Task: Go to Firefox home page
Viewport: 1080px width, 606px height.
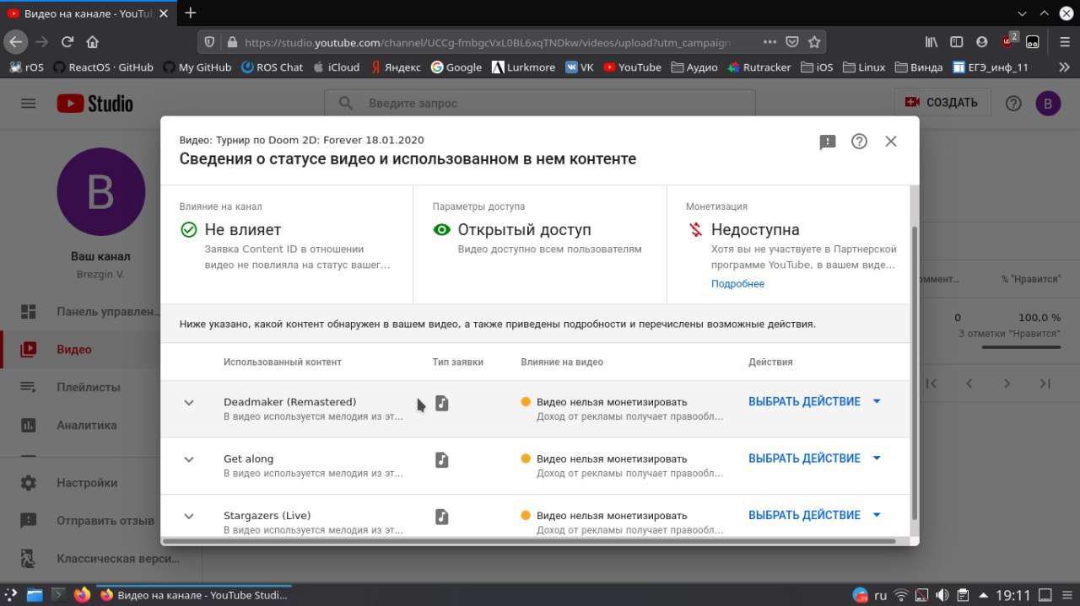Action: (x=93, y=41)
